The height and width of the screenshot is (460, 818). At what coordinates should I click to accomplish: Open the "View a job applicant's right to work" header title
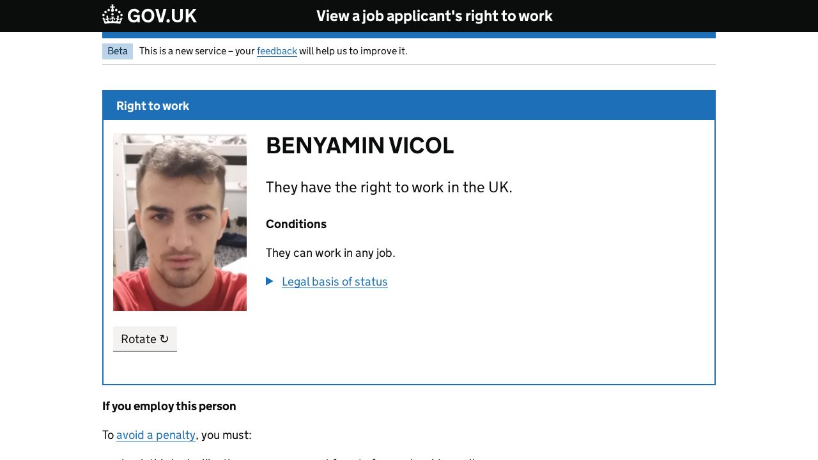[434, 16]
